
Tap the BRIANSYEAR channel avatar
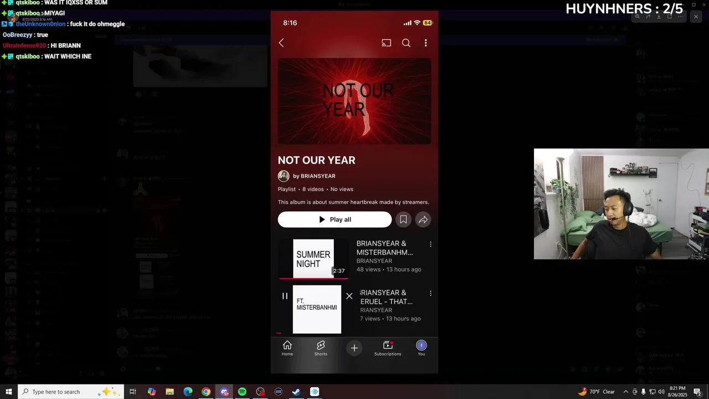coord(284,176)
